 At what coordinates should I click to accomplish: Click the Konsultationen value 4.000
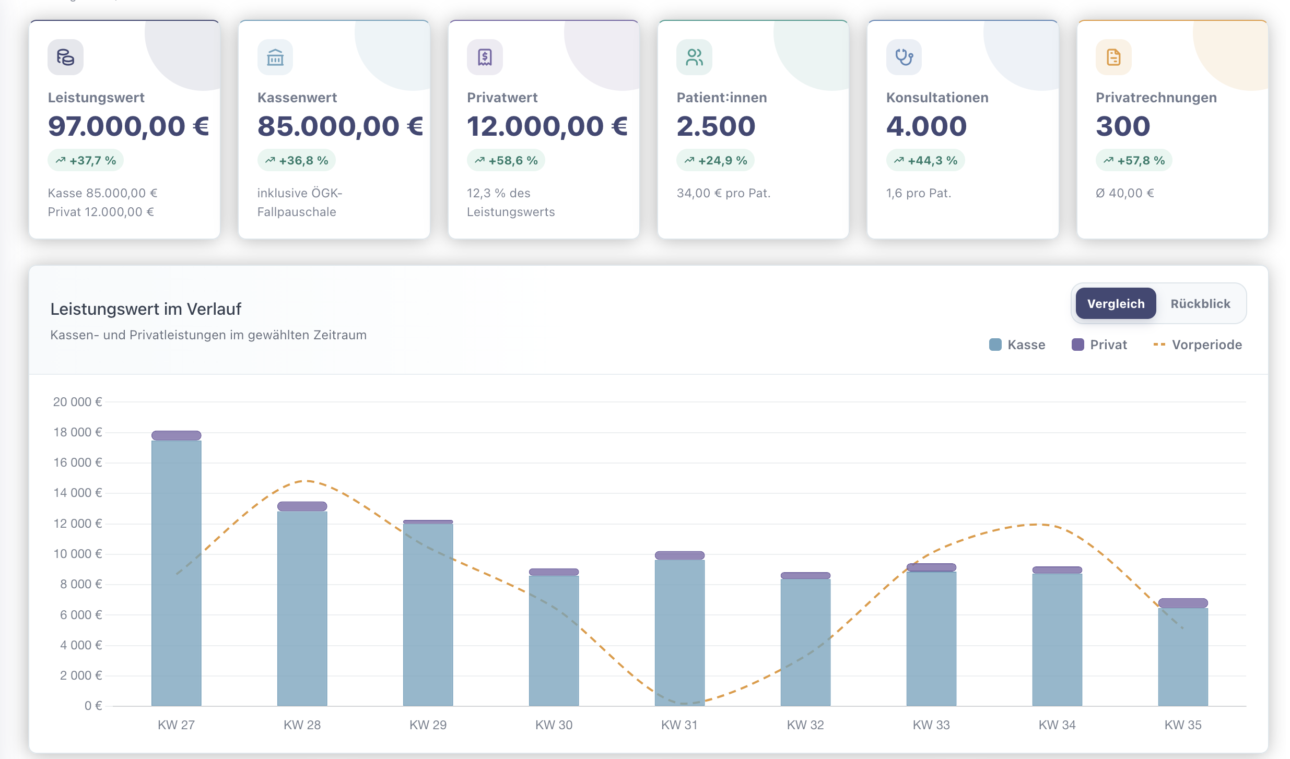click(927, 126)
